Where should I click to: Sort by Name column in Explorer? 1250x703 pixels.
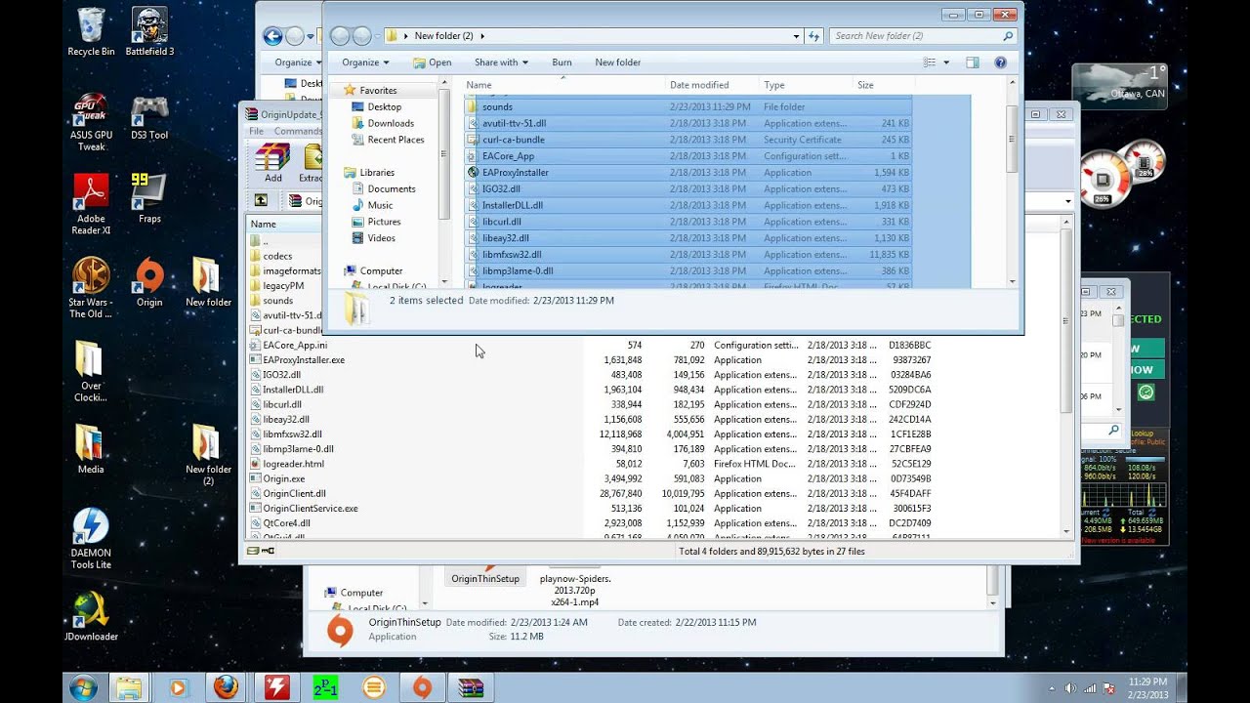click(564, 85)
